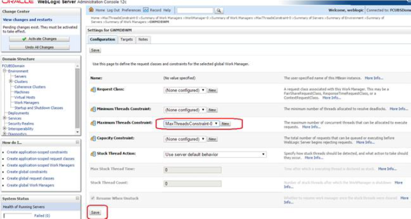
Task: Select Work Managers tree item
Action: [27, 103]
